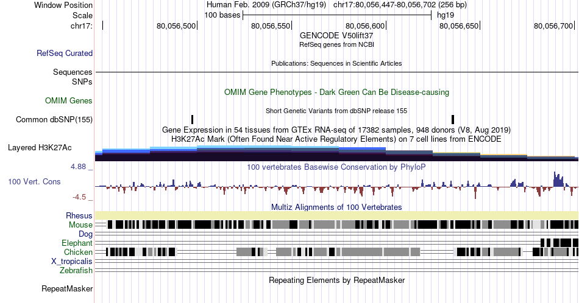Click the Elephant alignment block
The height and width of the screenshot is (303, 579).
pyautogui.click(x=559, y=243)
